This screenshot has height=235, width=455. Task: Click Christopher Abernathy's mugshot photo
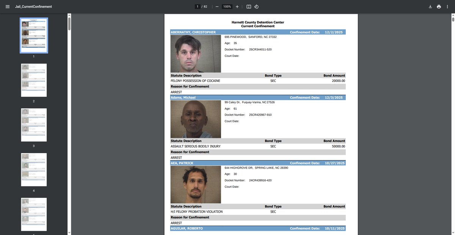[196, 53]
